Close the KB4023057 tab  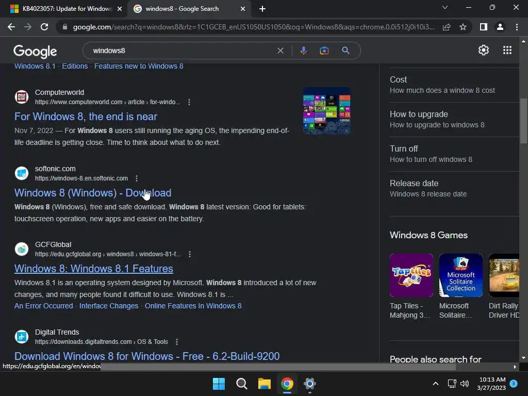pyautogui.click(x=120, y=9)
